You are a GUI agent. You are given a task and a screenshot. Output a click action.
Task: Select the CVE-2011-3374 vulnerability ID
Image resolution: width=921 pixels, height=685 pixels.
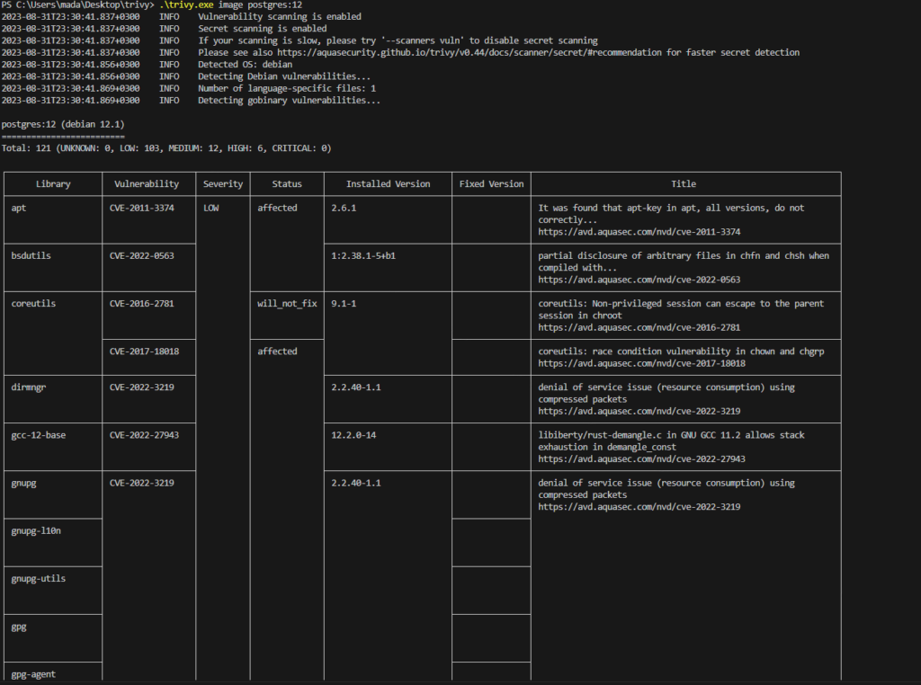(x=142, y=209)
